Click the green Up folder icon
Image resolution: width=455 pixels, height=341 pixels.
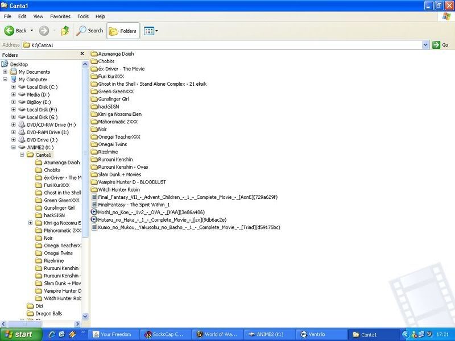[x=65, y=31]
